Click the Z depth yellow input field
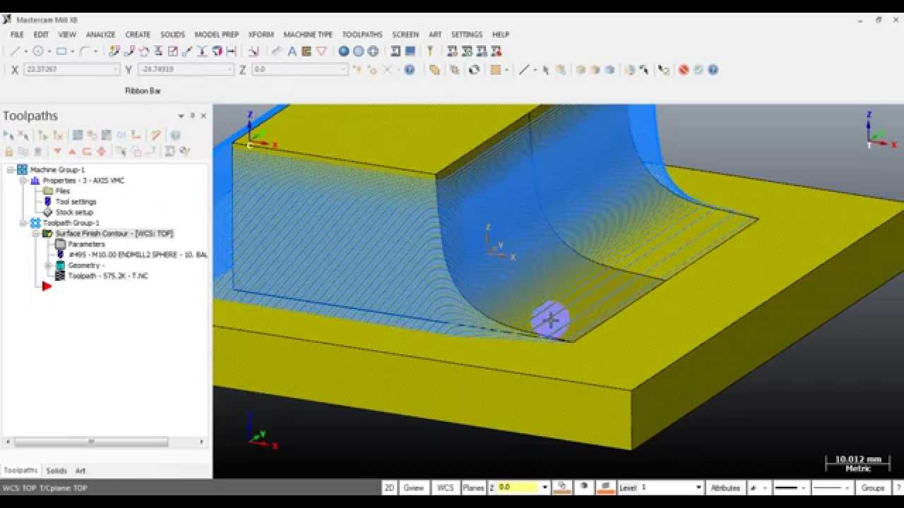 518,488
